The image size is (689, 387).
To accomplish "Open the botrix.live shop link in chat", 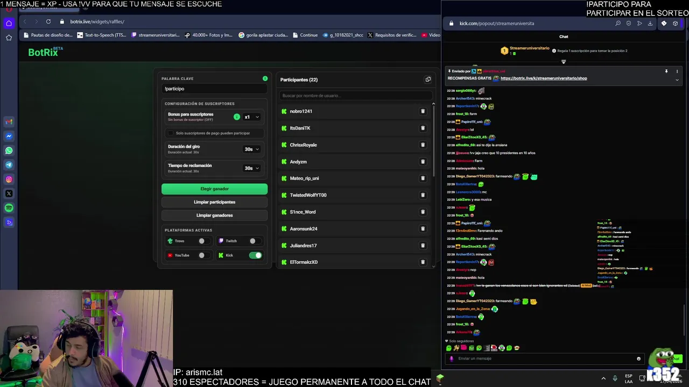I will click(x=544, y=78).
